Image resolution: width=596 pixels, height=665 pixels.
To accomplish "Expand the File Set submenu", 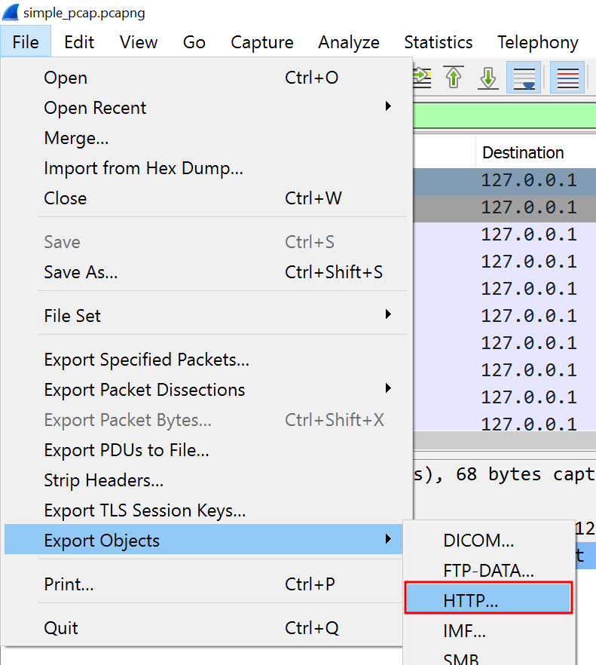I will tap(72, 316).
